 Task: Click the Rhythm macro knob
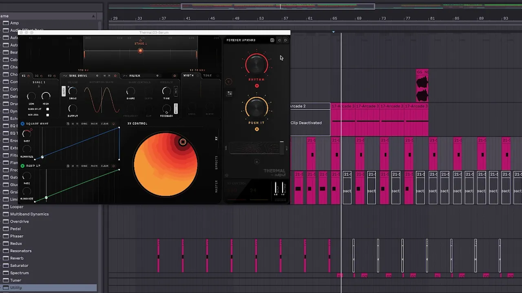pyautogui.click(x=257, y=64)
